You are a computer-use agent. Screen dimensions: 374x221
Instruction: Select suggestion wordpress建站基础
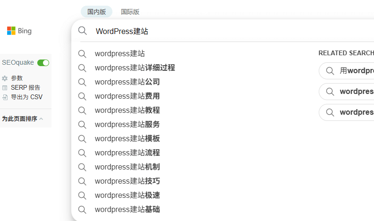coord(127,210)
